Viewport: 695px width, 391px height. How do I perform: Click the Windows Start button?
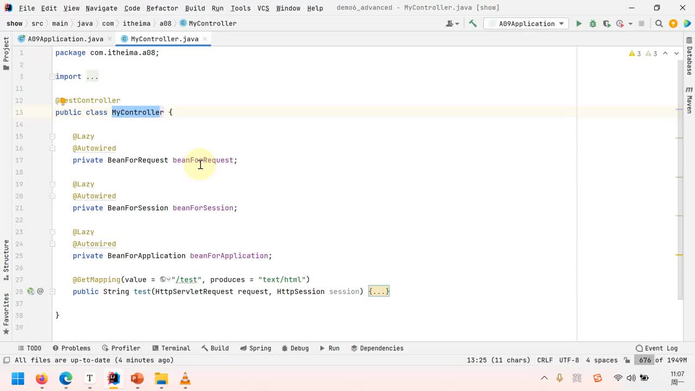point(18,379)
